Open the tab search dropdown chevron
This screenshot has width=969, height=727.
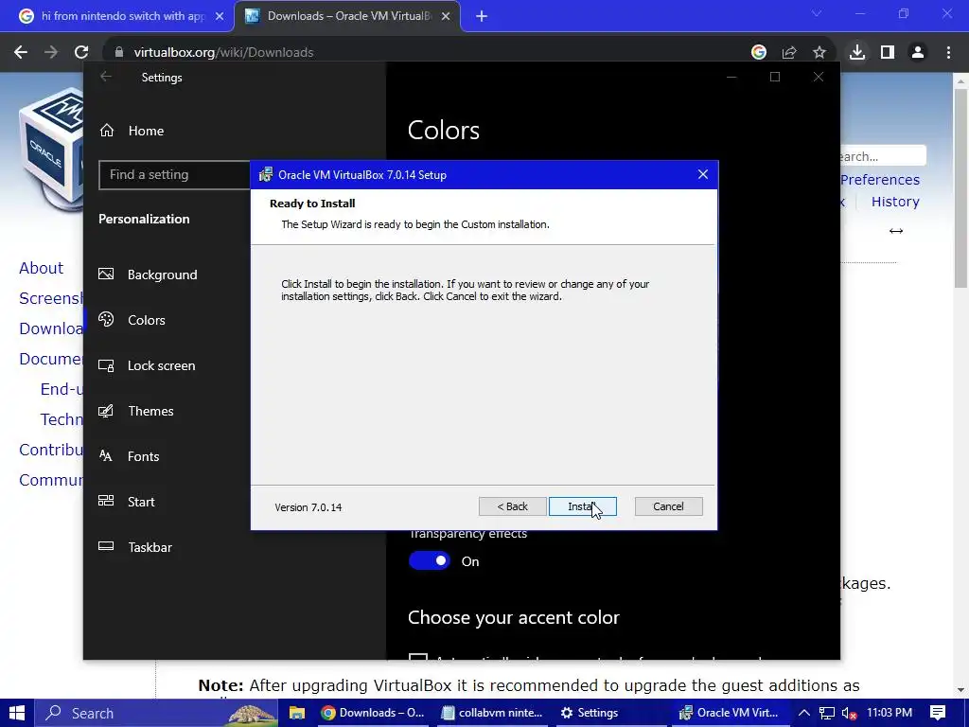pos(817,13)
